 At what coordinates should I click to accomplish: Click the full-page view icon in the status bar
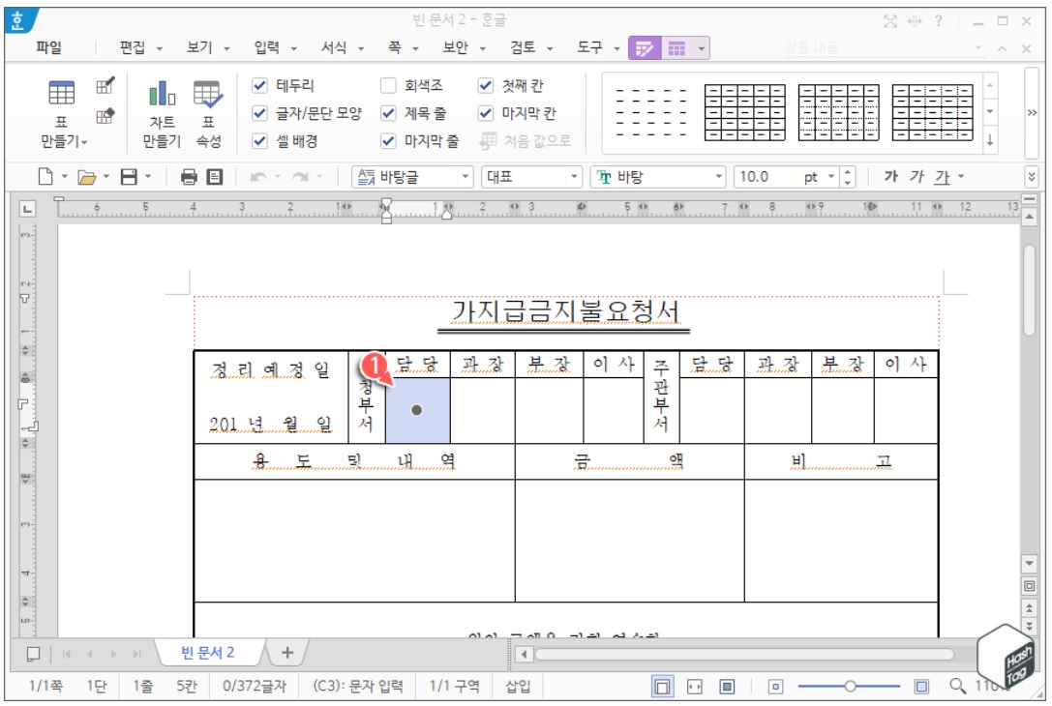pyautogui.click(x=727, y=687)
